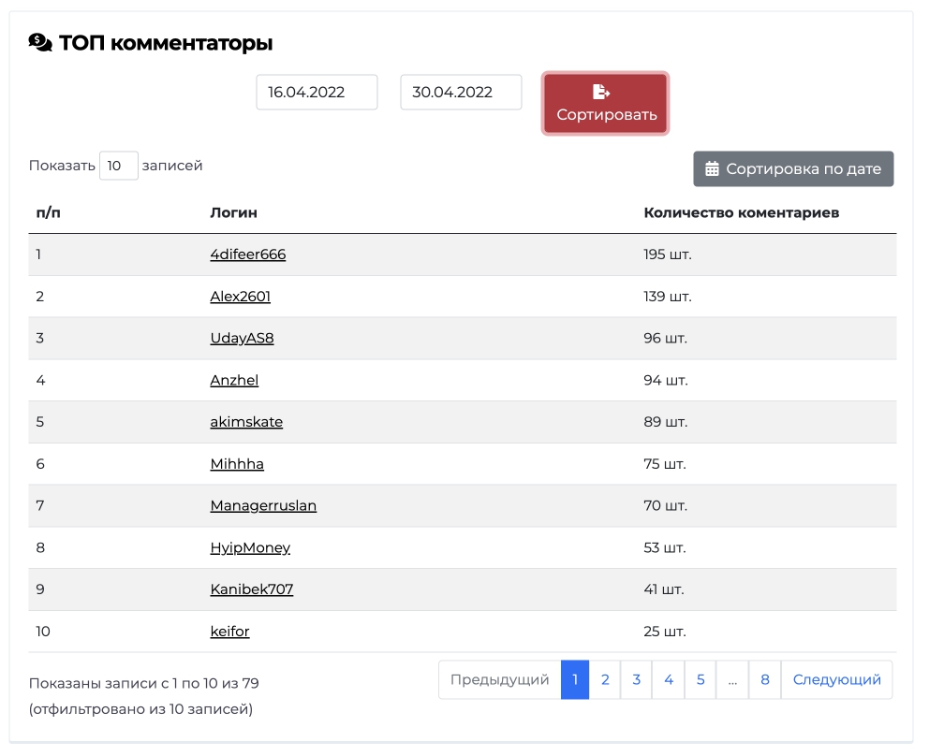Viewport: 929px width, 756px height.
Task: Click the export icon on Сортировать button
Action: click(601, 92)
